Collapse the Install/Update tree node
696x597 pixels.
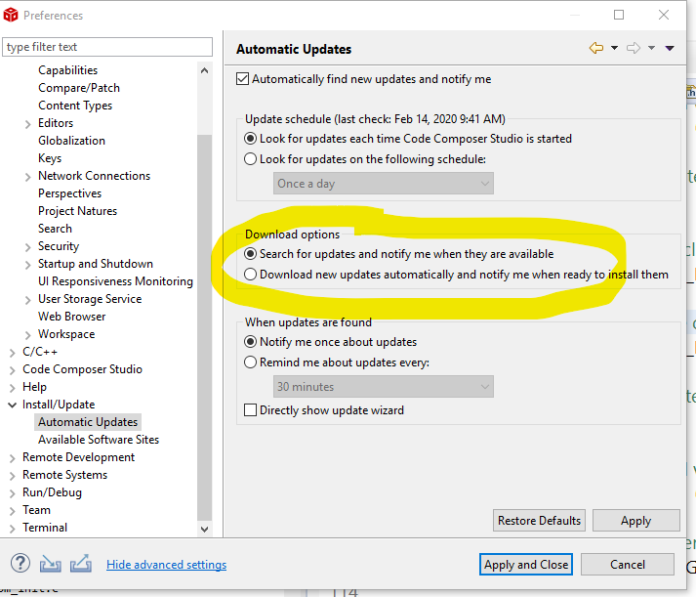pyautogui.click(x=12, y=405)
